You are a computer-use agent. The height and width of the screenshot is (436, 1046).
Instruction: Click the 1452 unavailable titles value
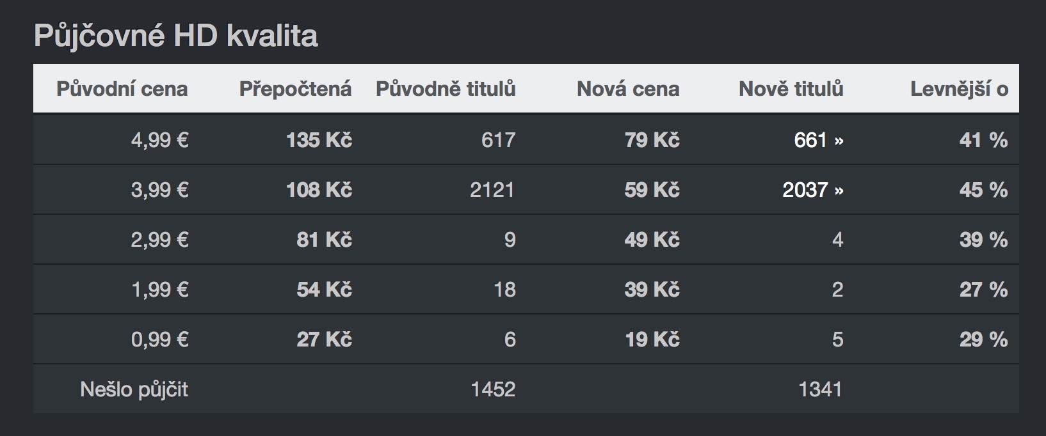tap(493, 389)
